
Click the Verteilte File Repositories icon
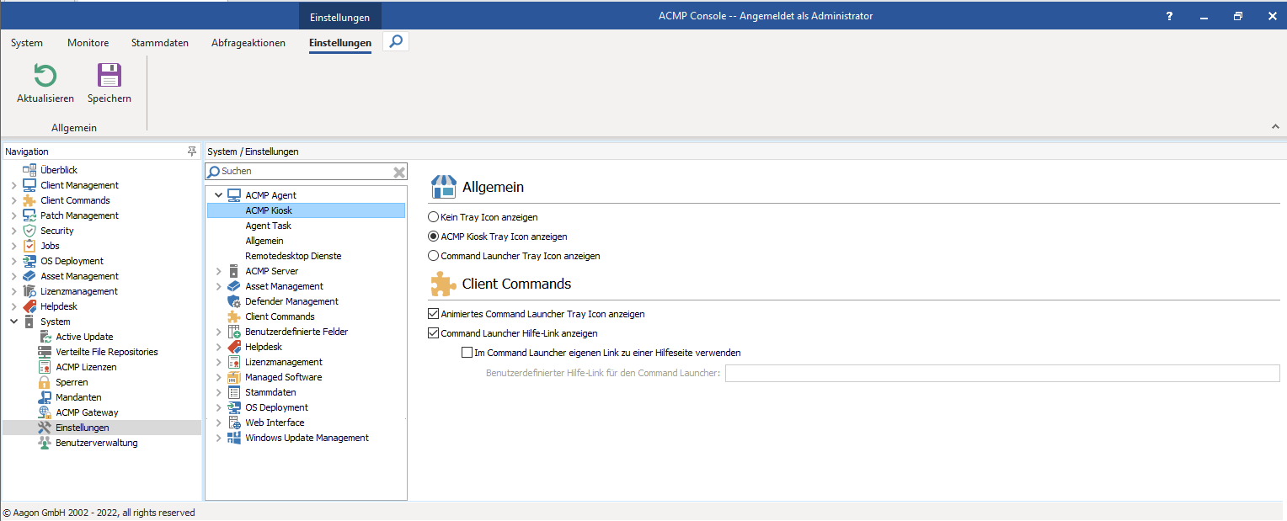pyautogui.click(x=45, y=352)
